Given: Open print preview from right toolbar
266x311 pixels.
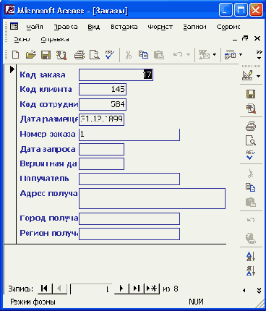Looking at the screenshot, I should (x=251, y=140).
